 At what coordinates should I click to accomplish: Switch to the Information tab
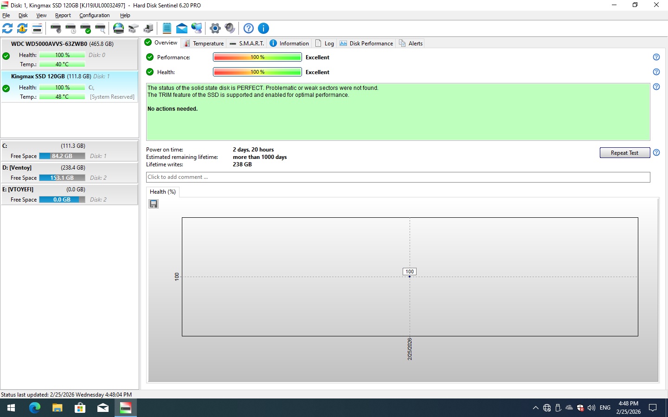tap(289, 43)
